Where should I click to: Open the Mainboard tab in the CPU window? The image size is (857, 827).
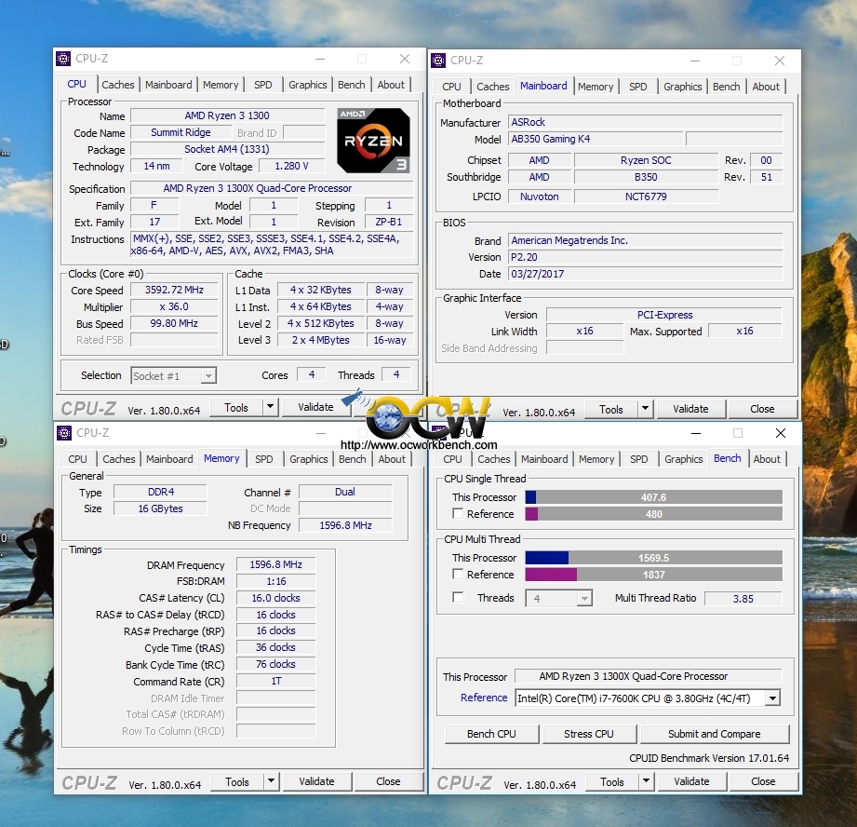tap(168, 85)
